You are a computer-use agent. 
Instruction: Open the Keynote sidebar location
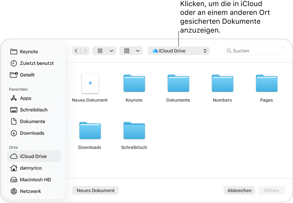point(34,52)
